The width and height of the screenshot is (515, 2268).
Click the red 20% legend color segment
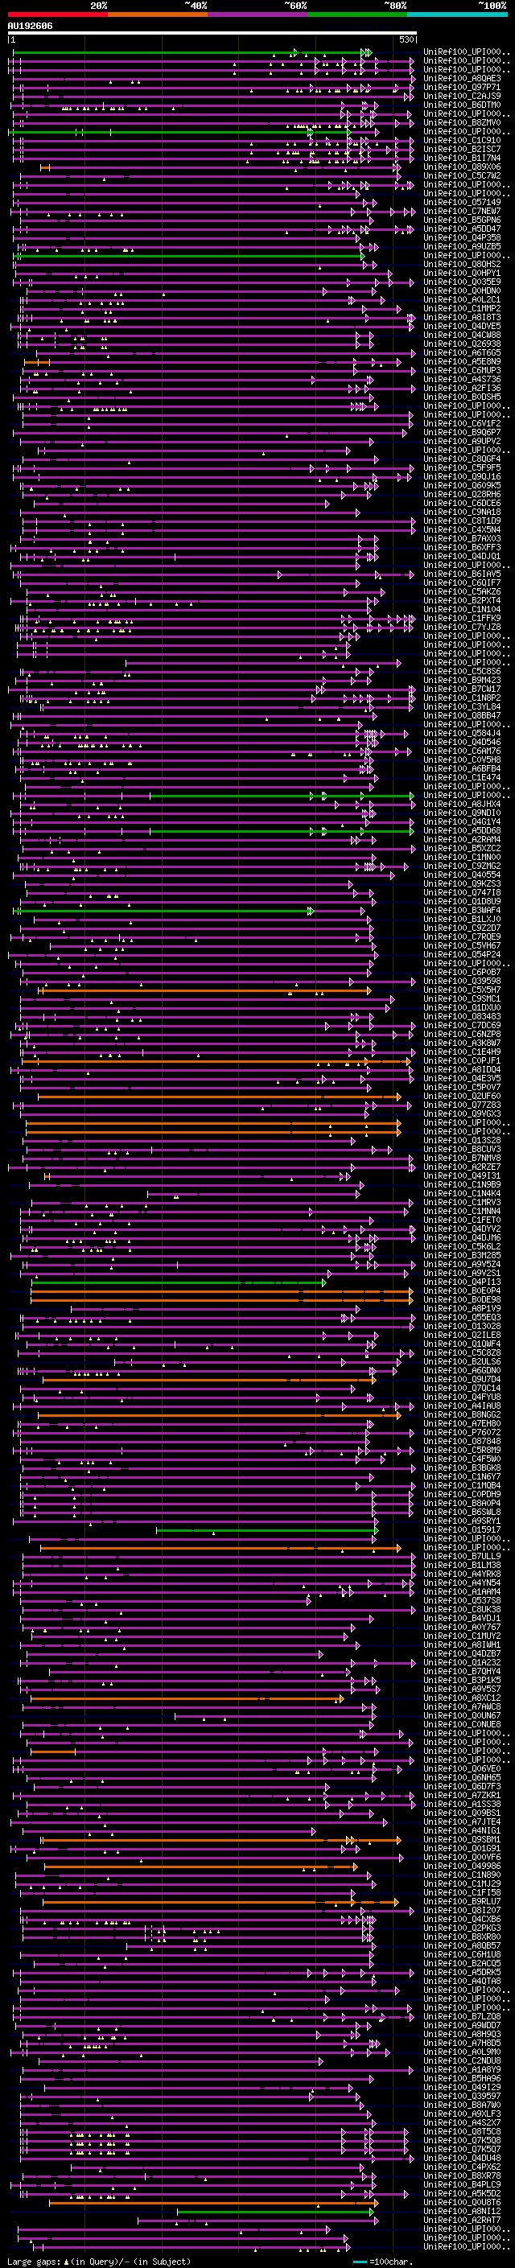pos(57,14)
